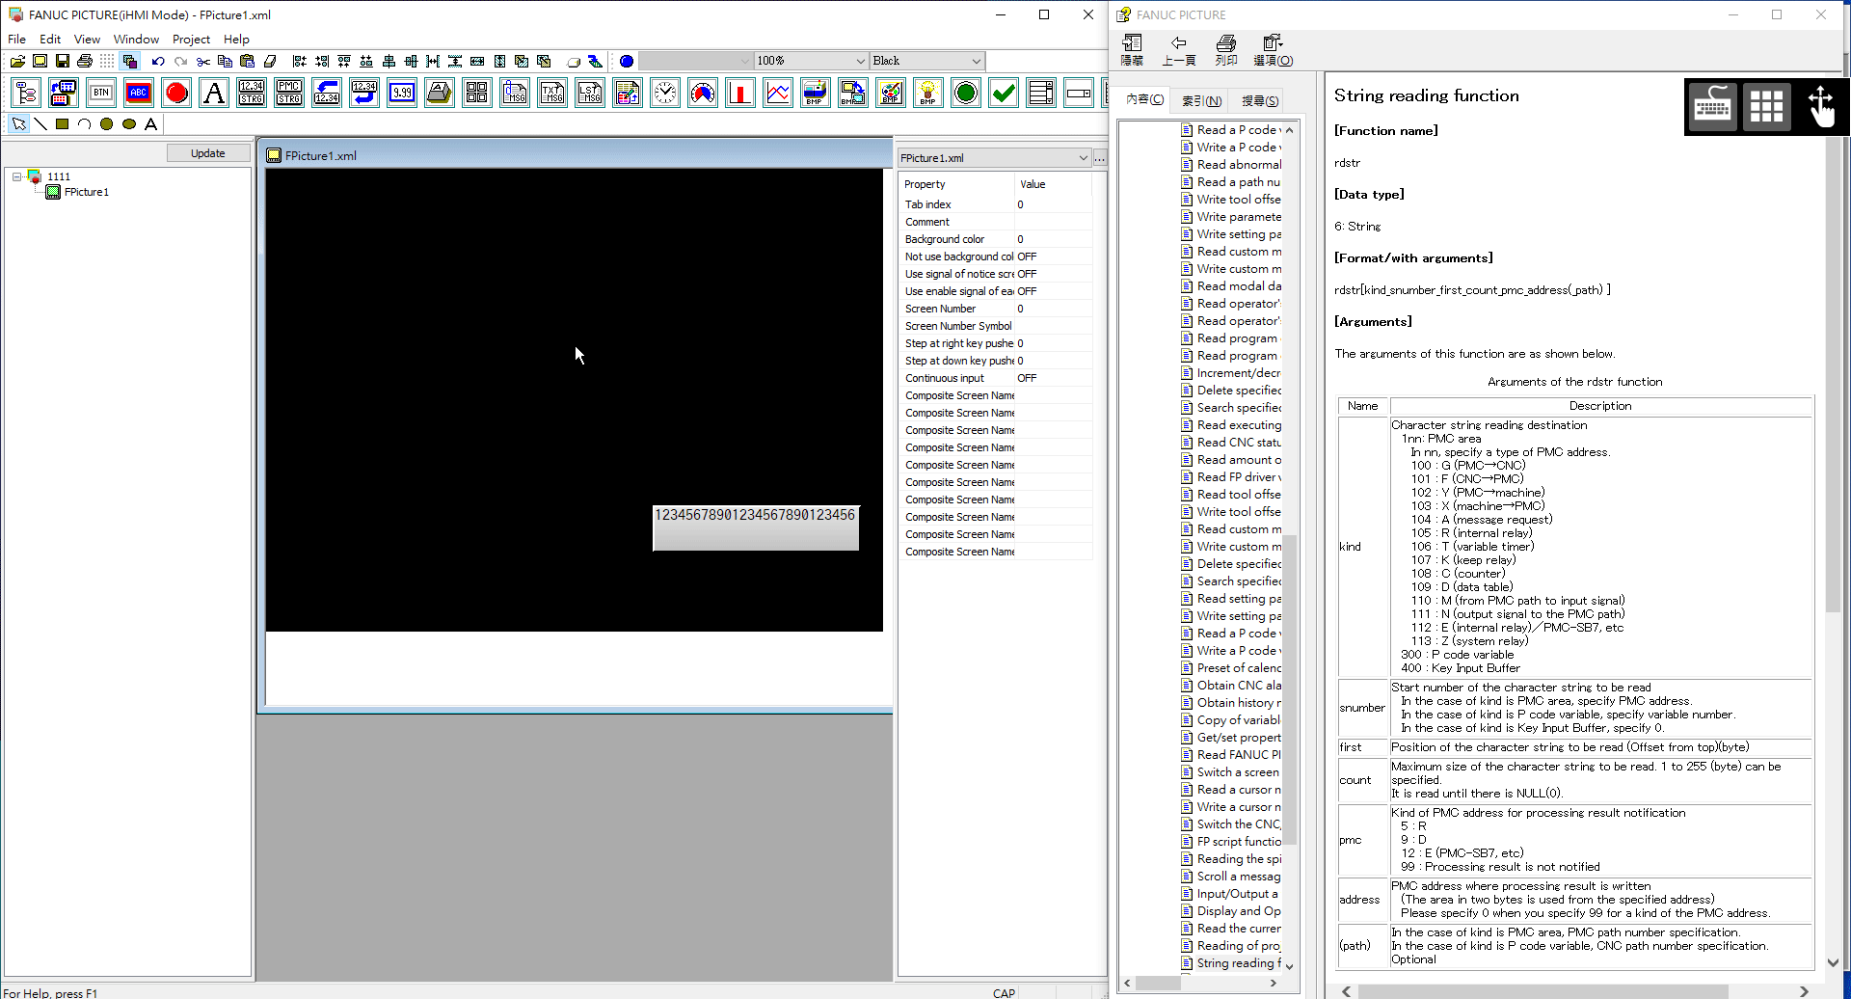1851x999 pixels.
Task: Click the Update button
Action: (207, 153)
